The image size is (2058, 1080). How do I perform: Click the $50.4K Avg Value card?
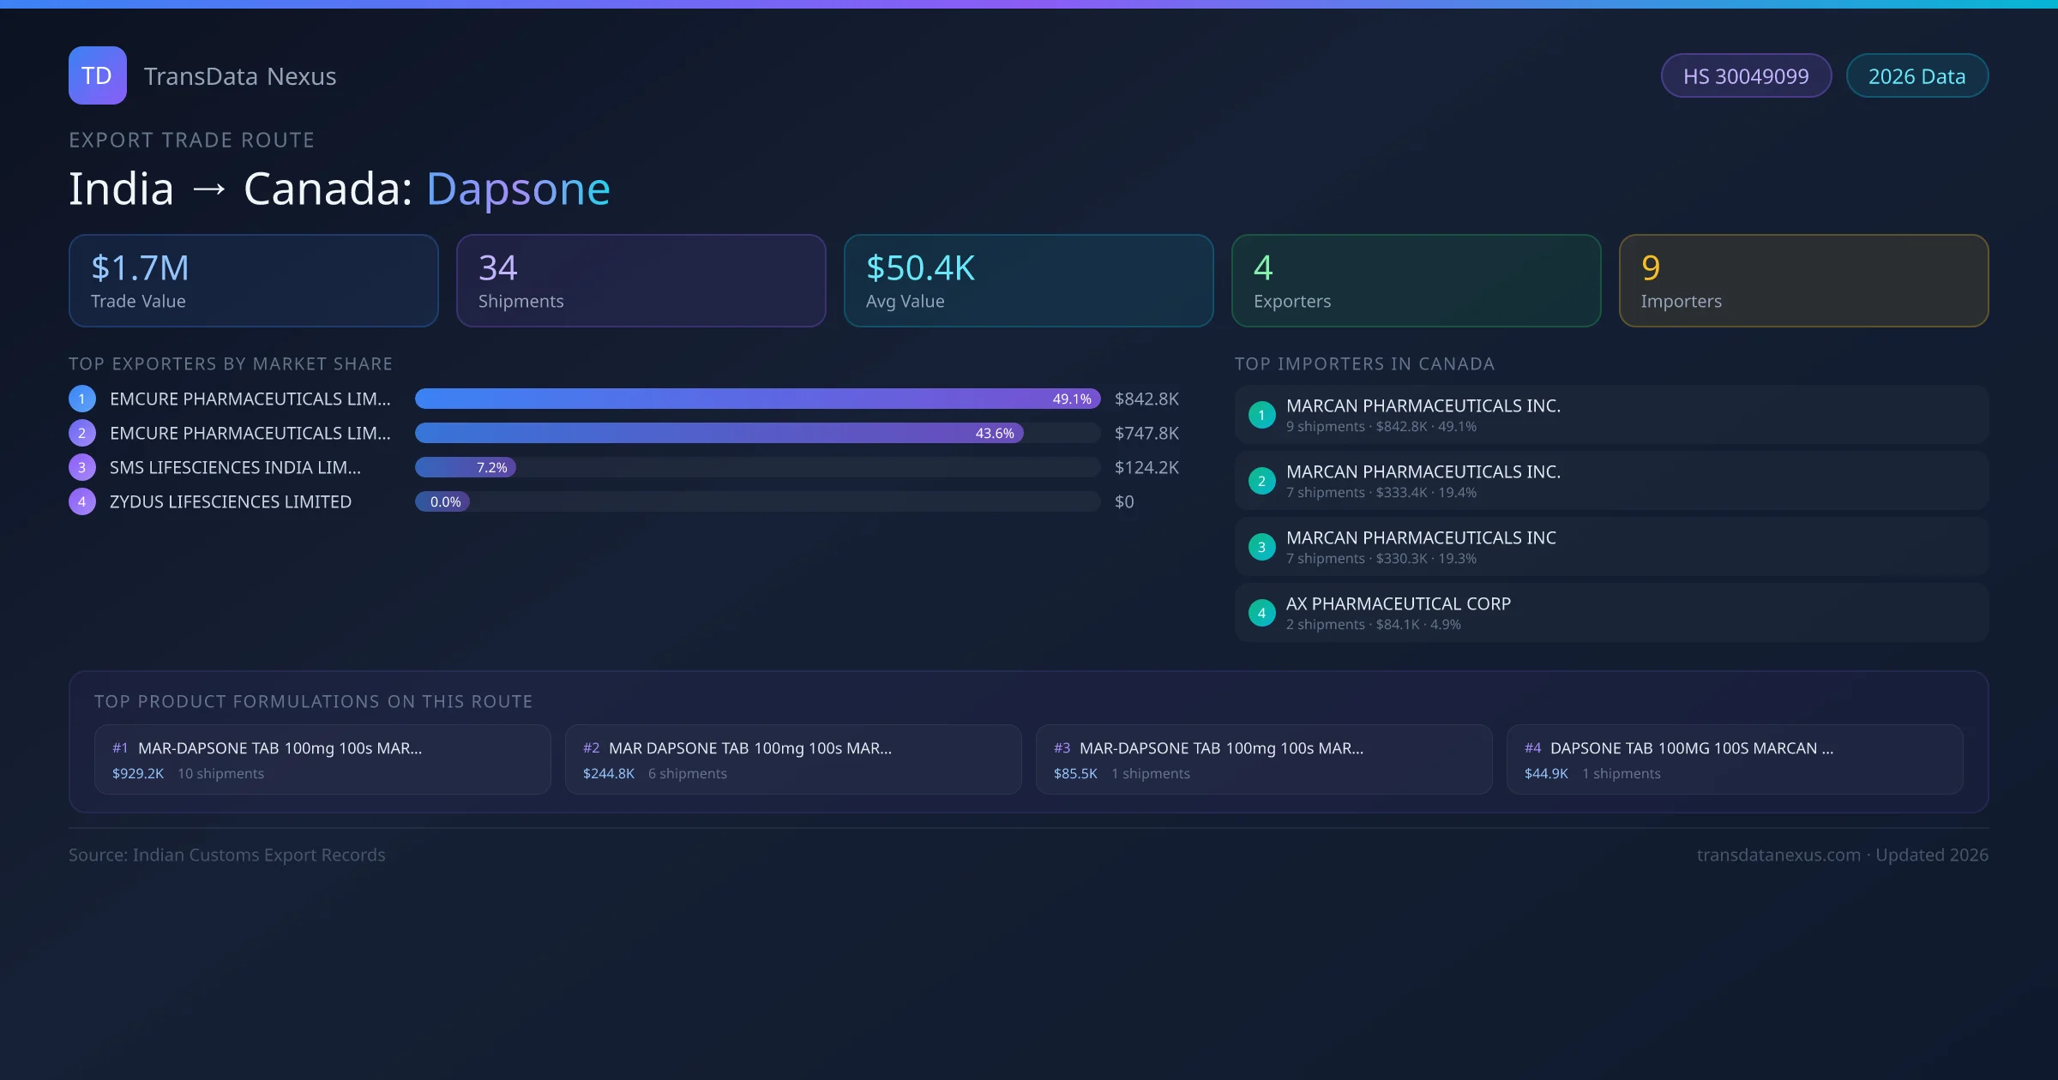pyautogui.click(x=1028, y=281)
